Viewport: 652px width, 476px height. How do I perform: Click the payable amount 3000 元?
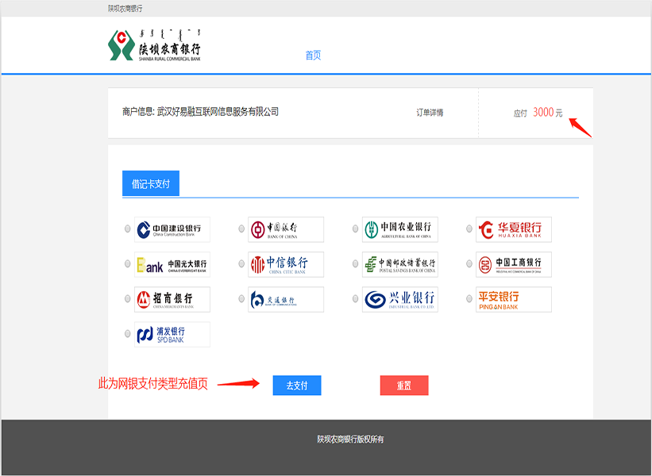point(548,112)
